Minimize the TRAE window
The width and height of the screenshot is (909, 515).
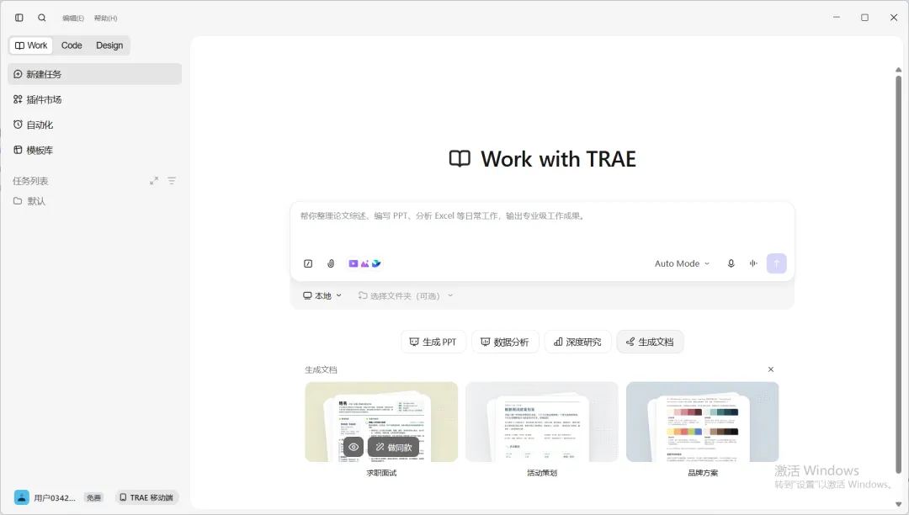836,18
